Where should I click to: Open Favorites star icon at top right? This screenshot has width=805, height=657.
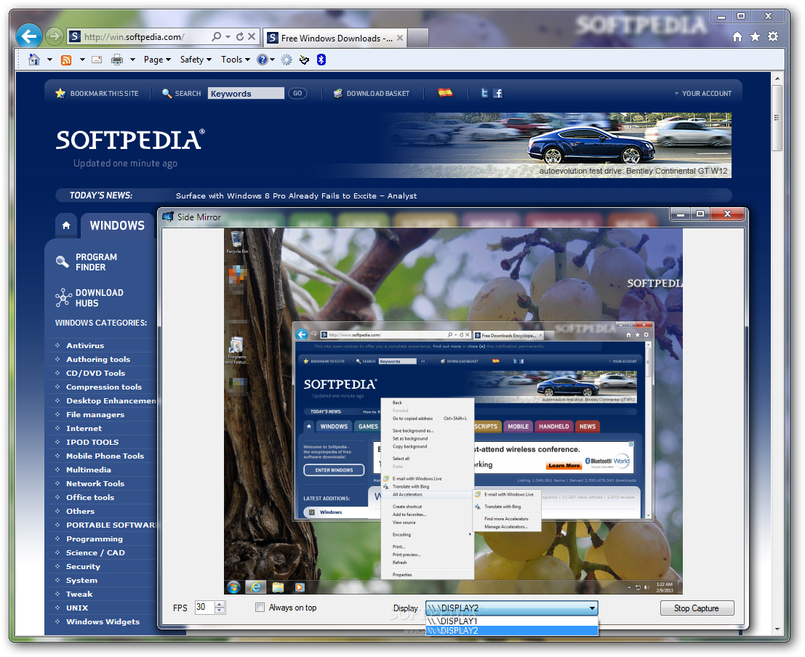tap(756, 36)
